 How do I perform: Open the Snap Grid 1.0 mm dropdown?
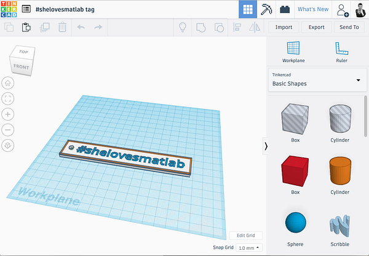pos(249,248)
